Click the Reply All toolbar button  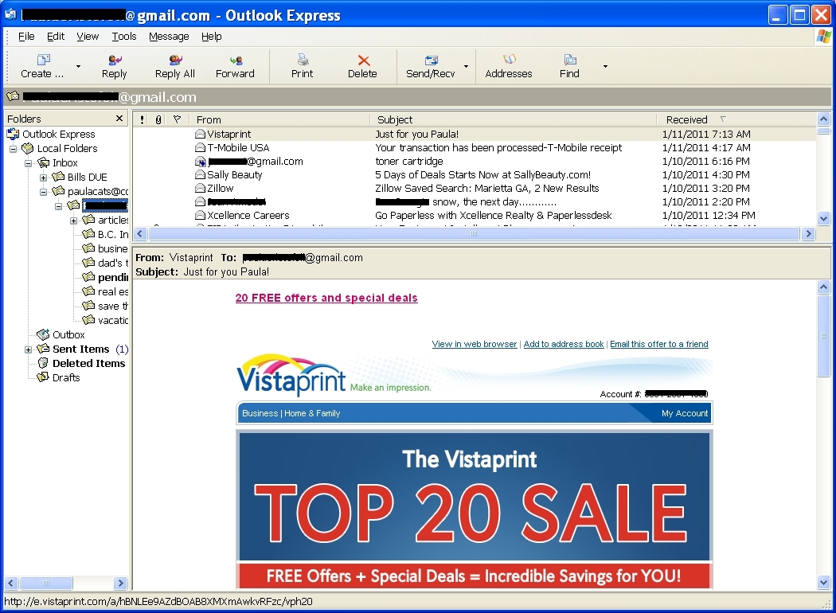[175, 67]
